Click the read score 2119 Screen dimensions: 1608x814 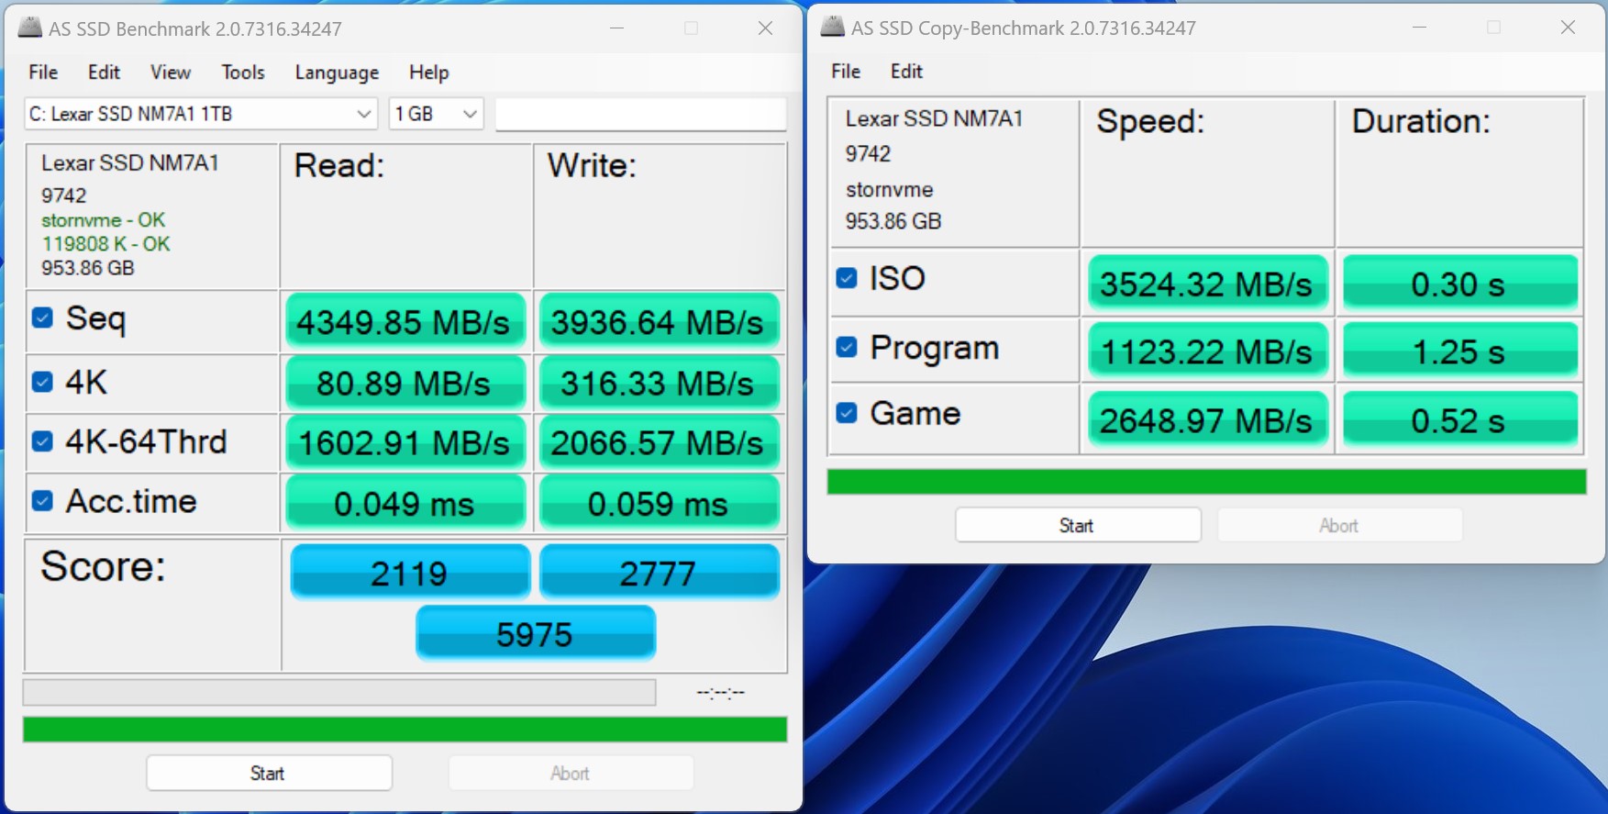point(410,572)
